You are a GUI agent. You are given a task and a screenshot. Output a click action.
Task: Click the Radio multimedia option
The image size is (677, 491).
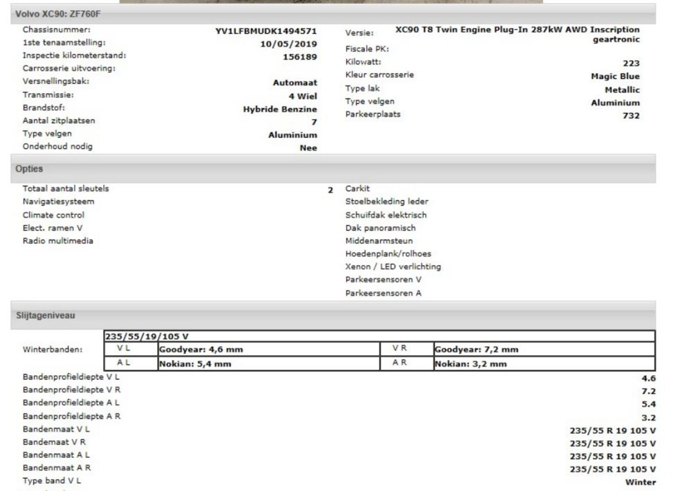[58, 241]
